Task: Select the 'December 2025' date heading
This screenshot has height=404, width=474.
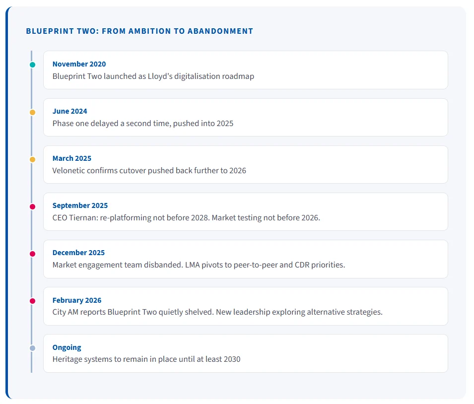Action: 78,253
